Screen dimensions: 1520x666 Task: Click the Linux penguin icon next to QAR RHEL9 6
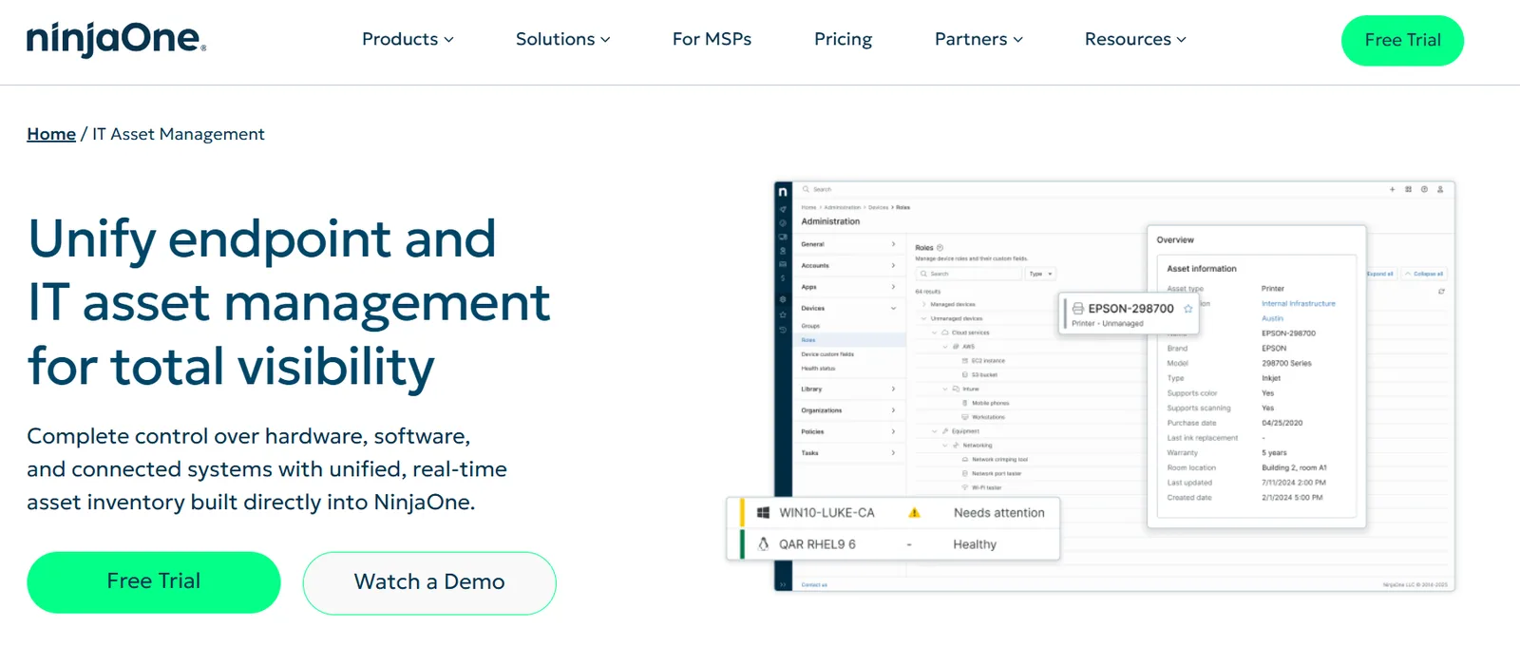pos(763,544)
